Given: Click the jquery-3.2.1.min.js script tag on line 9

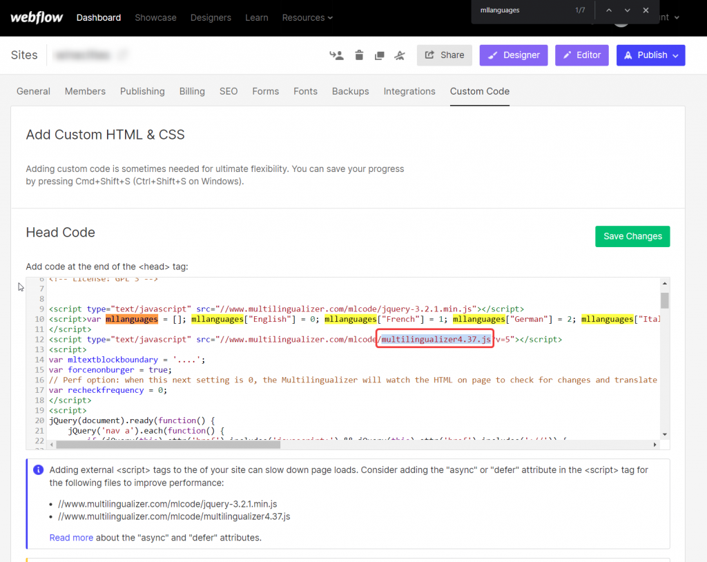Looking at the screenshot, I should click(287, 309).
